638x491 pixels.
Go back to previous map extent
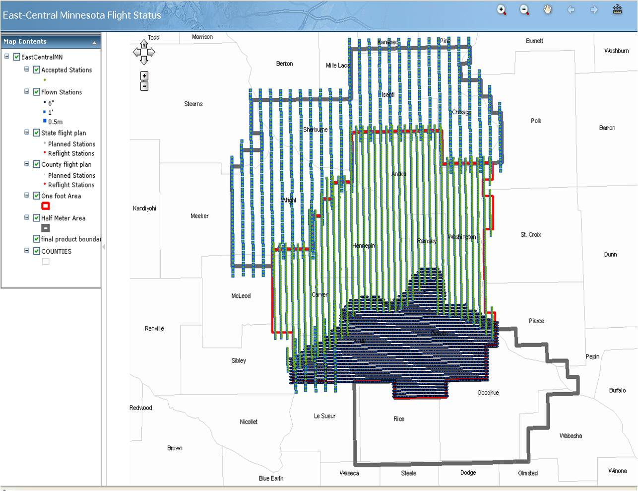click(571, 9)
